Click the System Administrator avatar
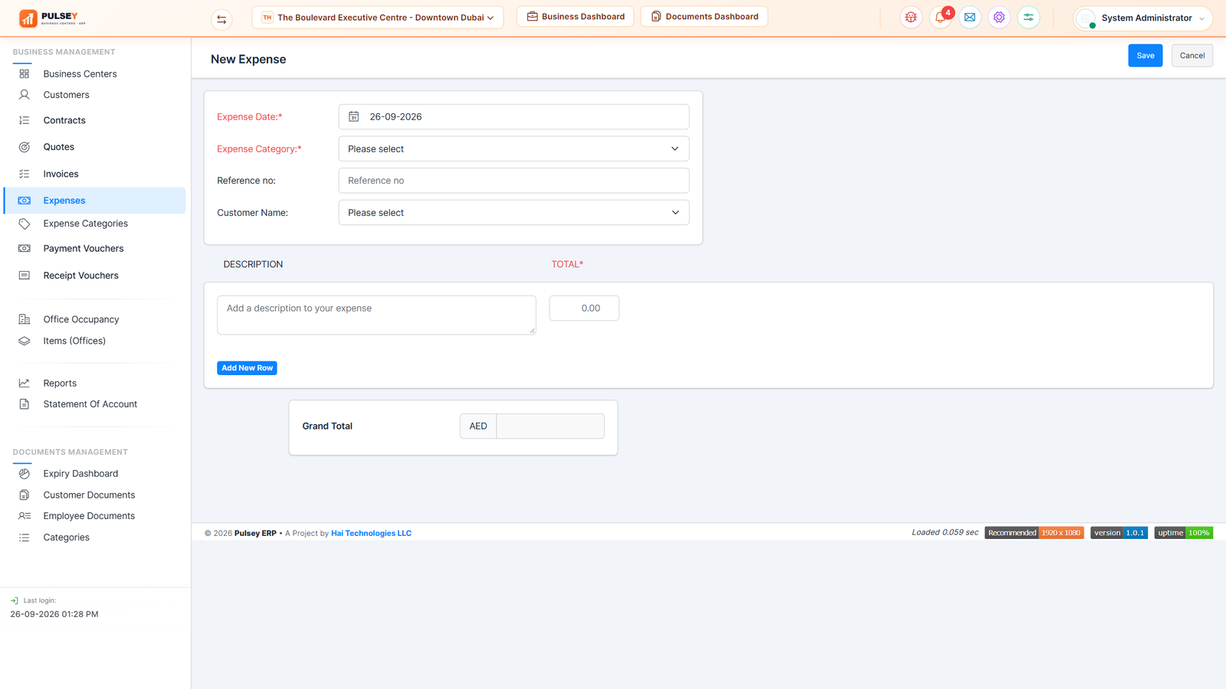 1086,18
